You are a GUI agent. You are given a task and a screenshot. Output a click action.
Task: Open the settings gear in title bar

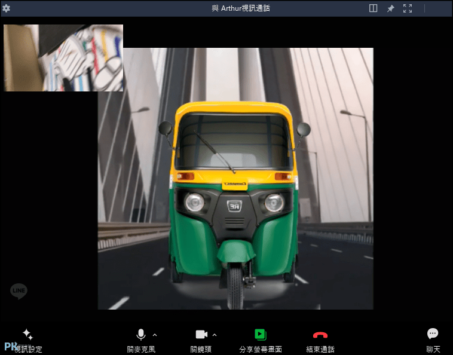6,8
